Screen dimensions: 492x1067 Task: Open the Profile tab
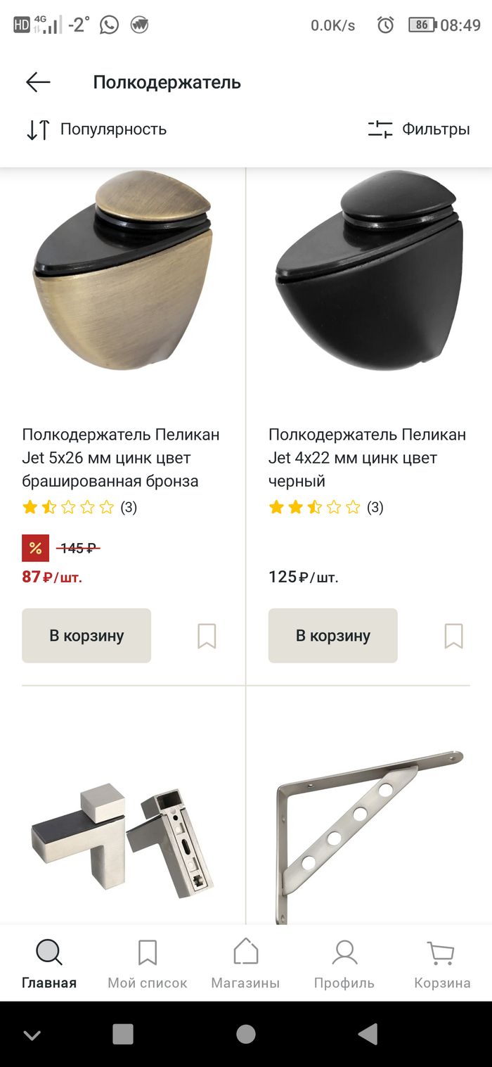344,964
